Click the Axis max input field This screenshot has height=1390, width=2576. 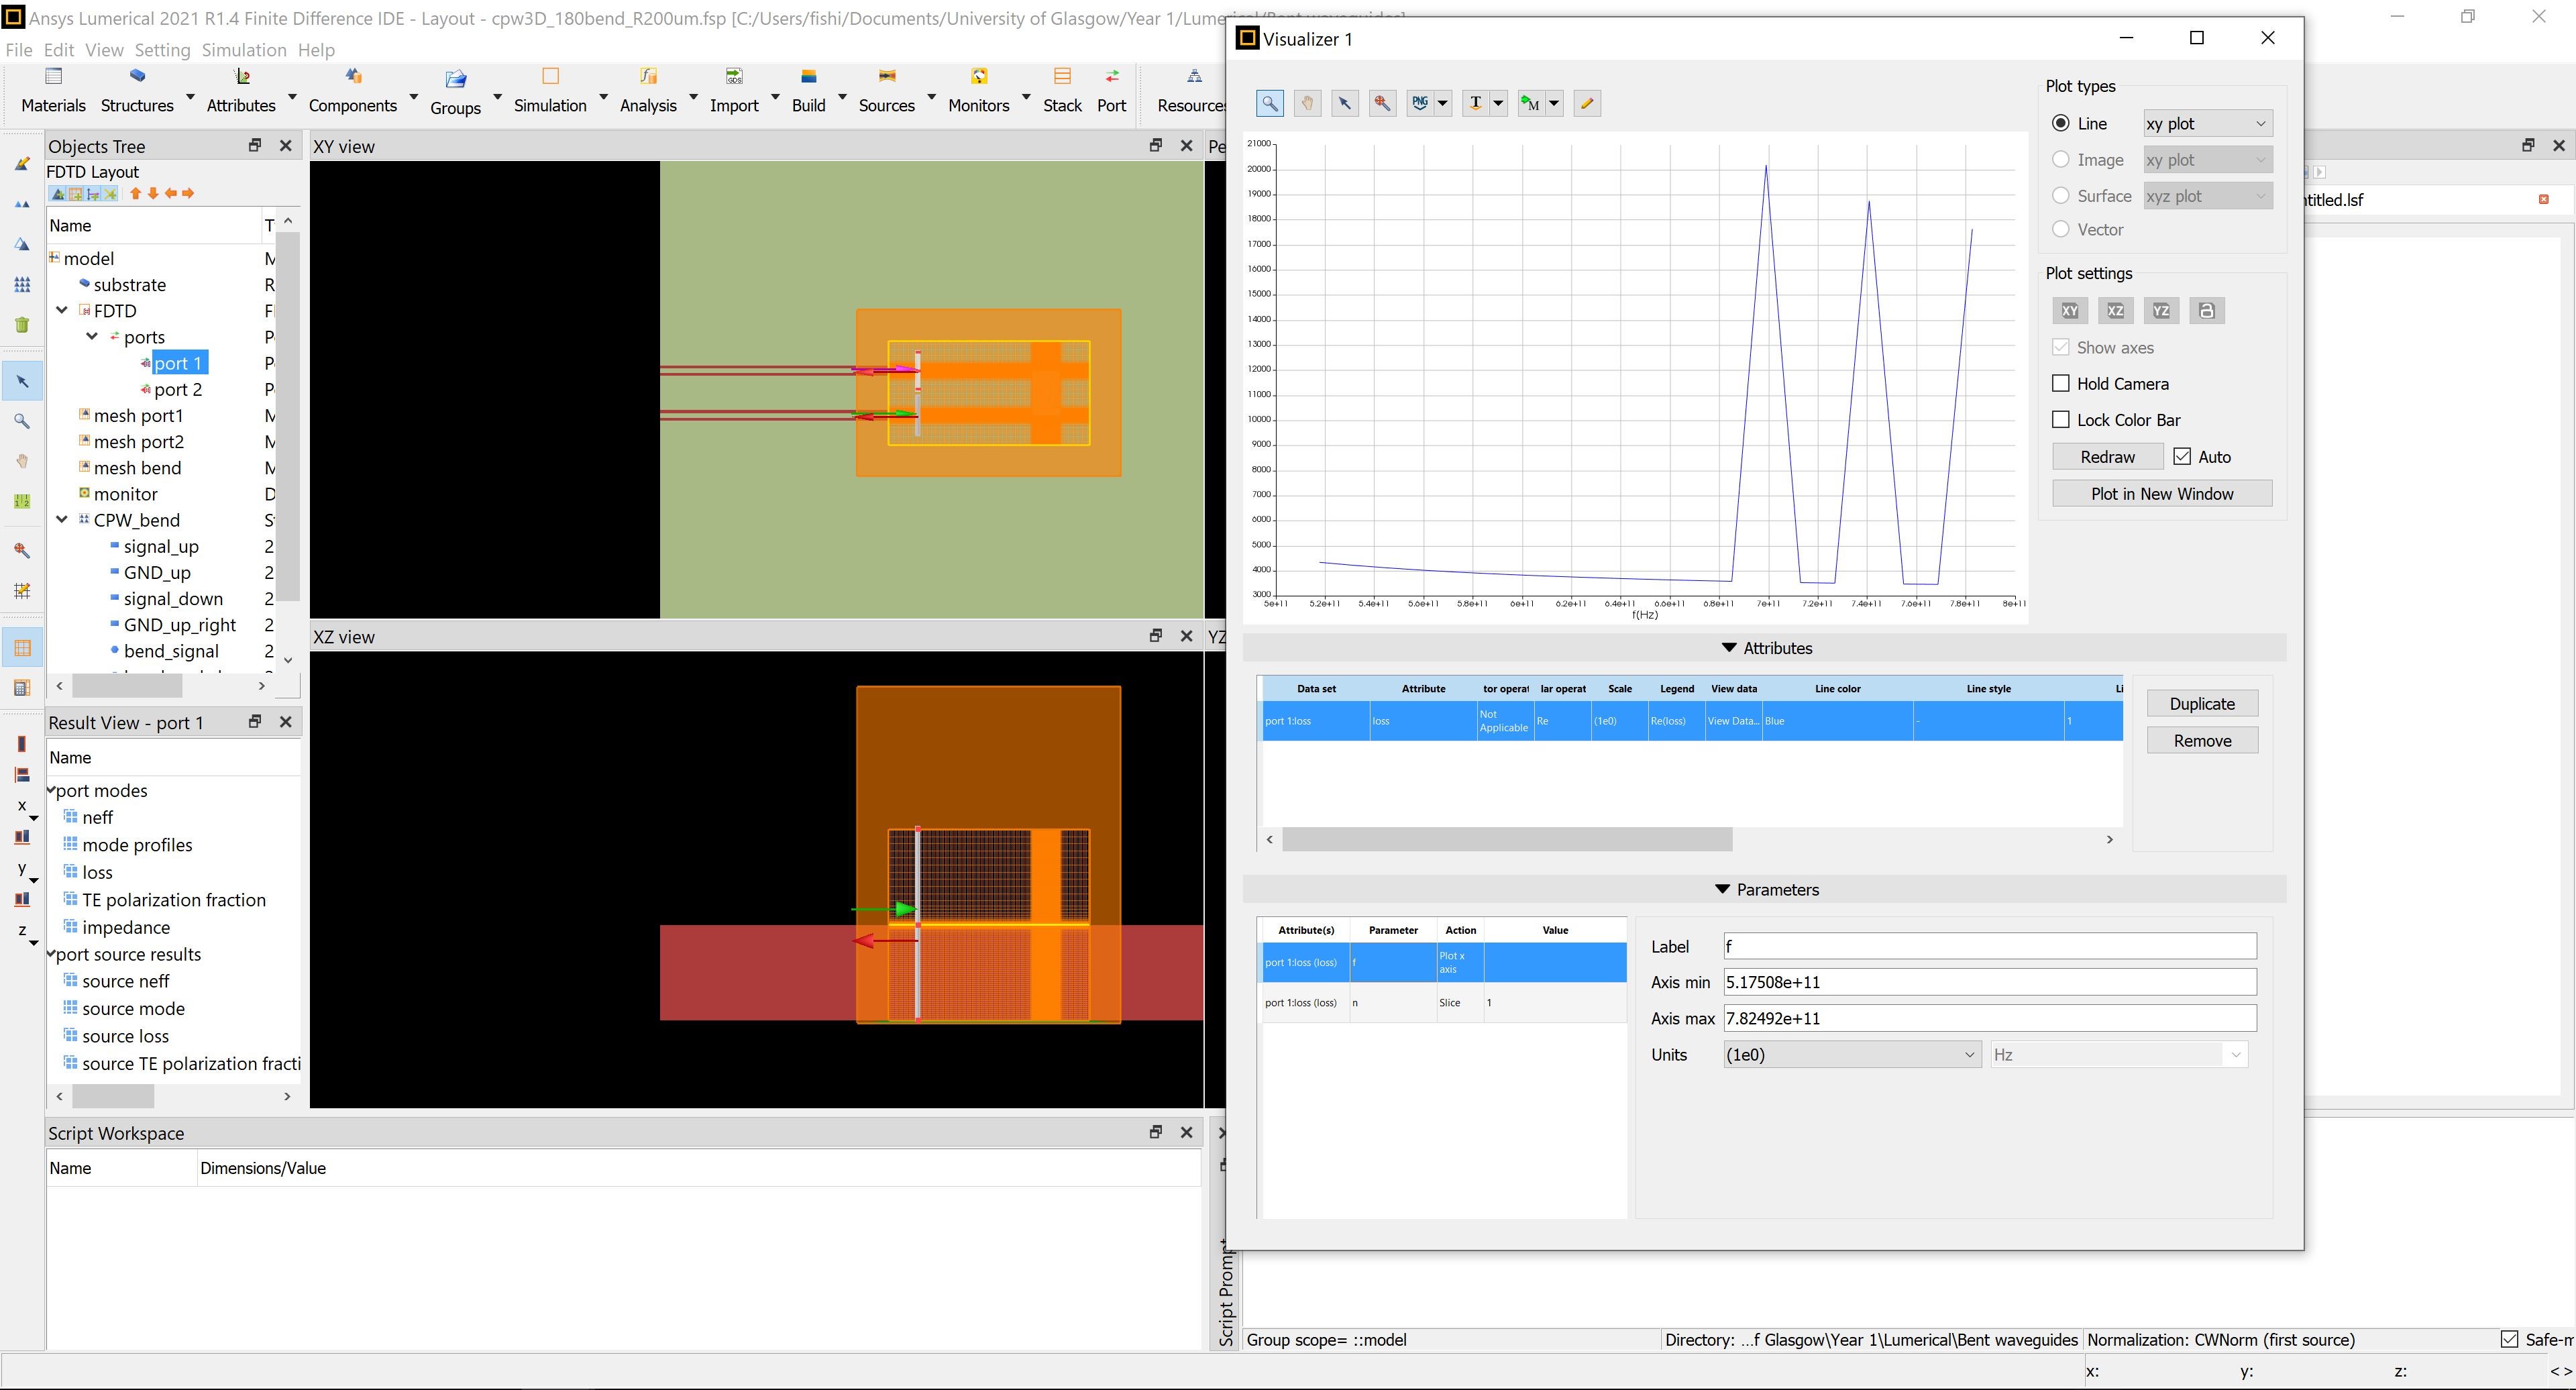pos(1990,1019)
